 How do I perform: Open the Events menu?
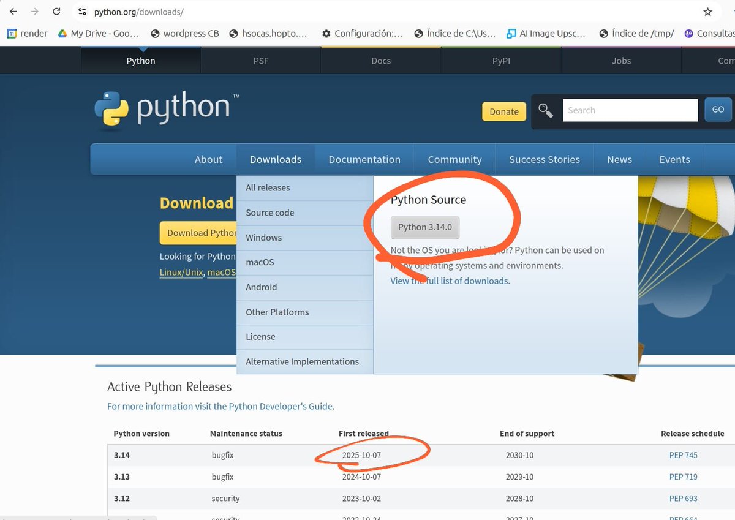[x=674, y=159]
